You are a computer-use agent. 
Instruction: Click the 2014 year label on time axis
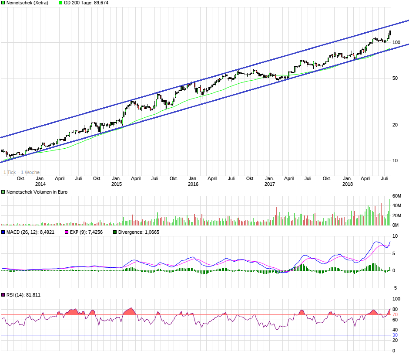click(x=40, y=184)
